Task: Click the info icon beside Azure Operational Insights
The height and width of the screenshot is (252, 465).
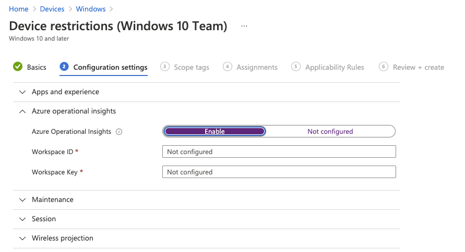Action: point(119,132)
